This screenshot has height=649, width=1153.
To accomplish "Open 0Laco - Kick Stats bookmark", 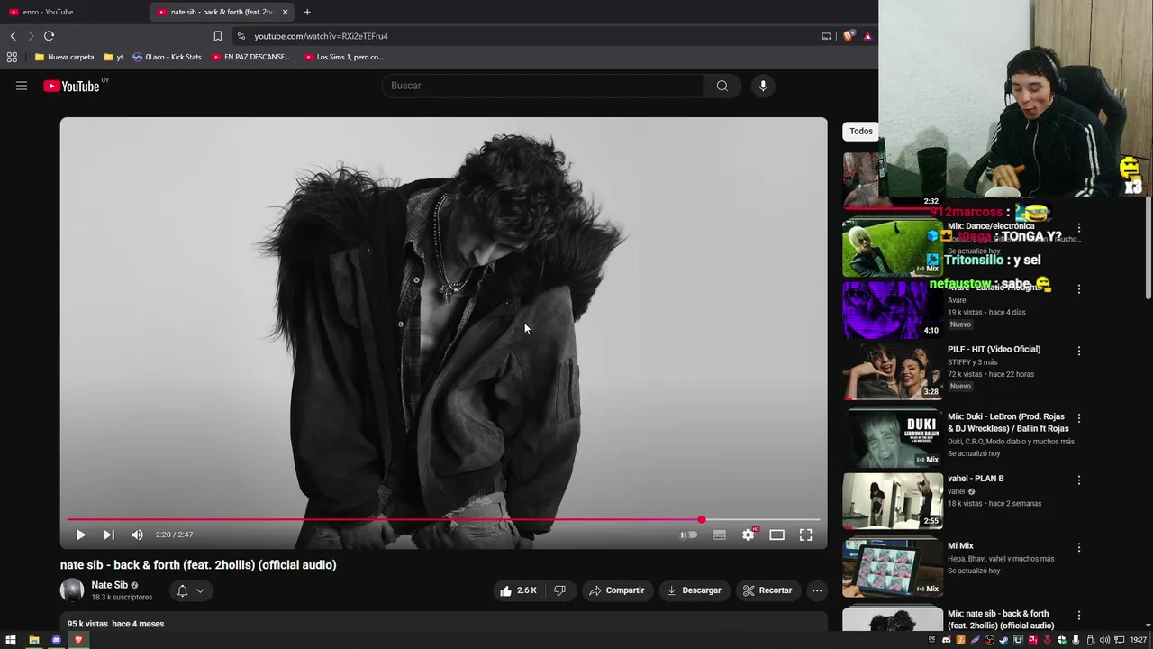I will click(x=167, y=57).
